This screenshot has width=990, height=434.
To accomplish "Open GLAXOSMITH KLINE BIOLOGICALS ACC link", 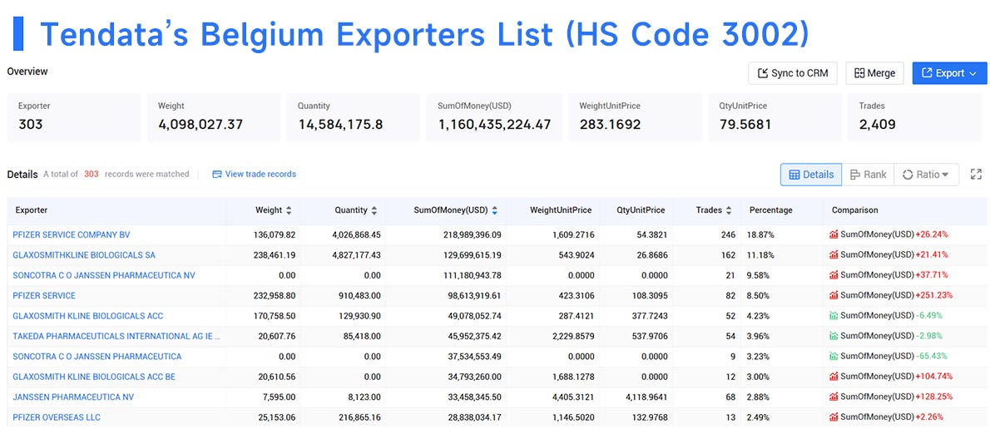I will click(87, 315).
